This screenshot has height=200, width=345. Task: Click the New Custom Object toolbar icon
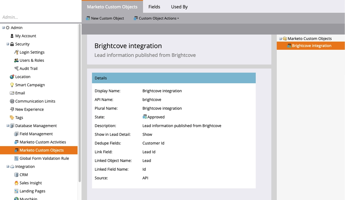(x=88, y=18)
